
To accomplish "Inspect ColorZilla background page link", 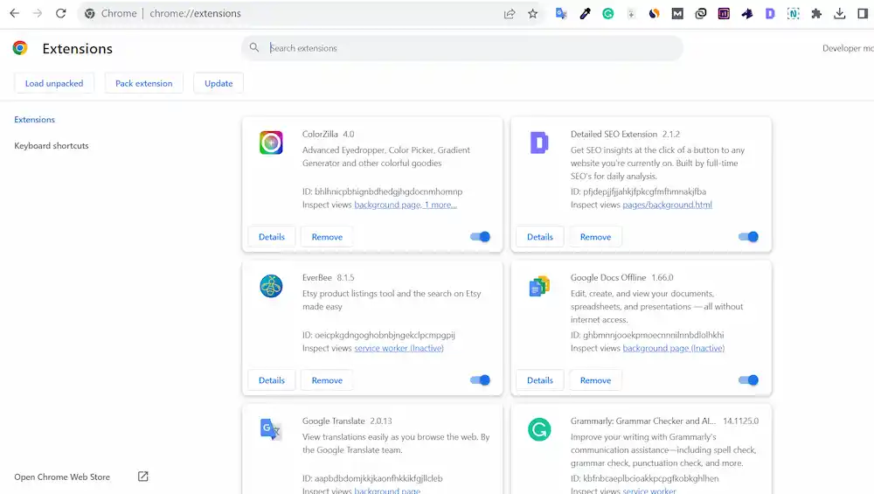I will coord(387,205).
